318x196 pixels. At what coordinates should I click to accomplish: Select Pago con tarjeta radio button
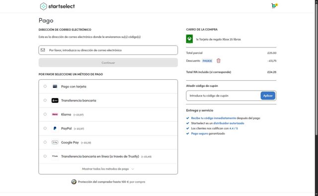(45, 86)
